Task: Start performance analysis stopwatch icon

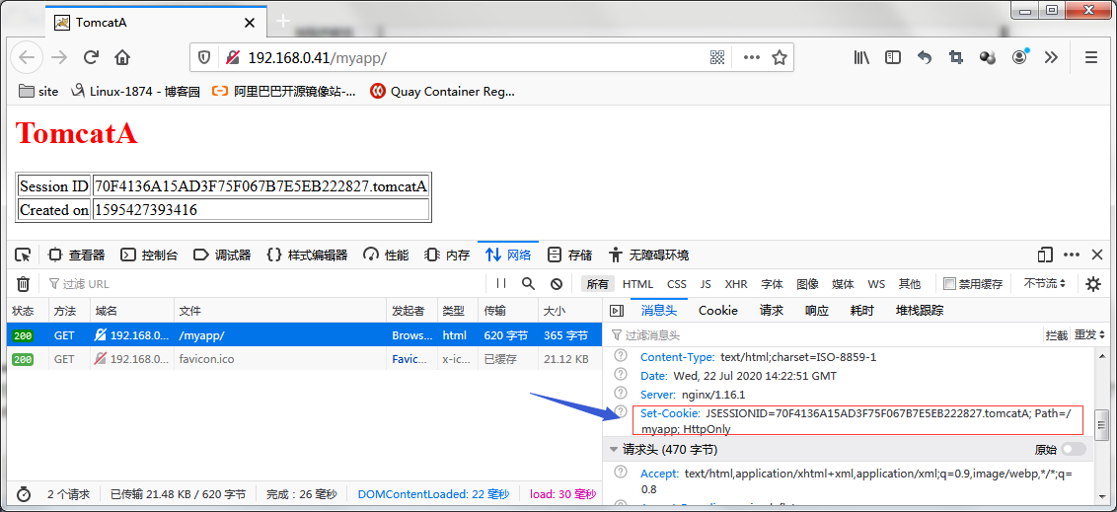Action: (x=23, y=494)
